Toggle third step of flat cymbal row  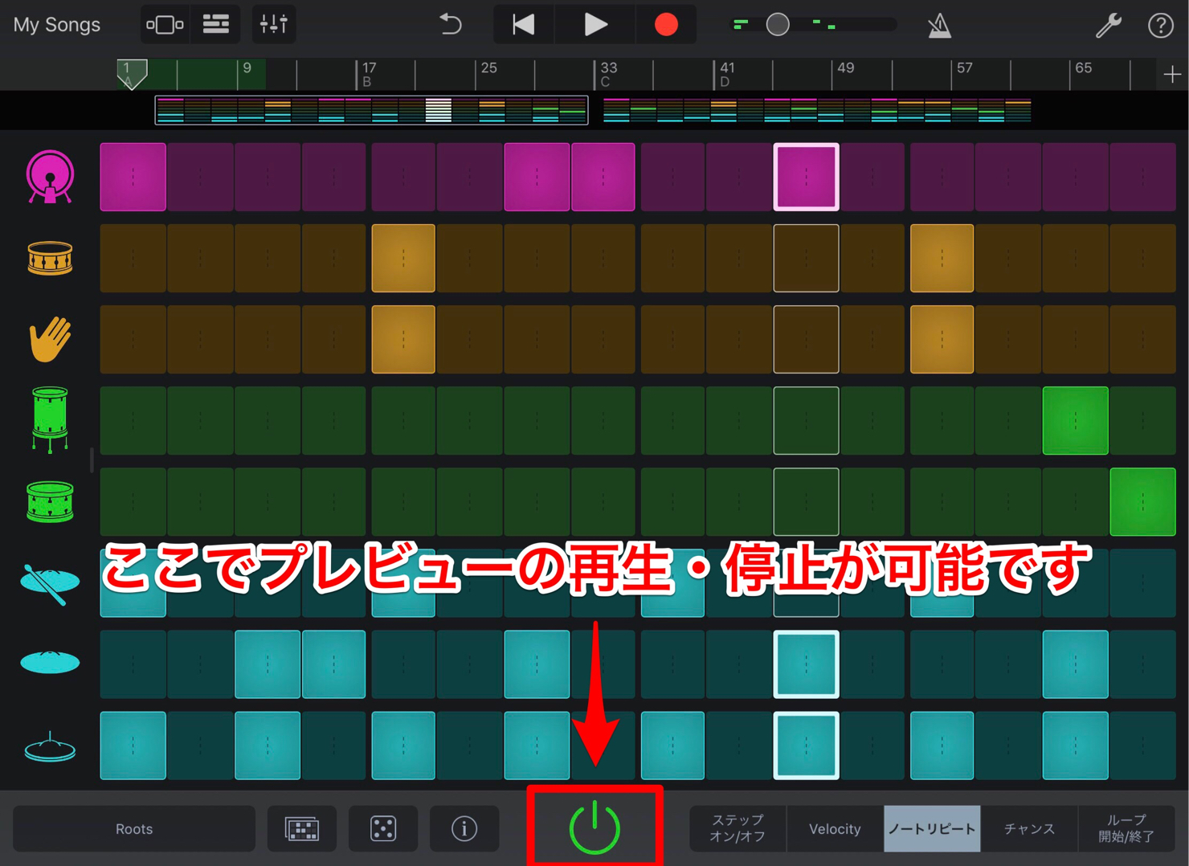click(x=268, y=664)
